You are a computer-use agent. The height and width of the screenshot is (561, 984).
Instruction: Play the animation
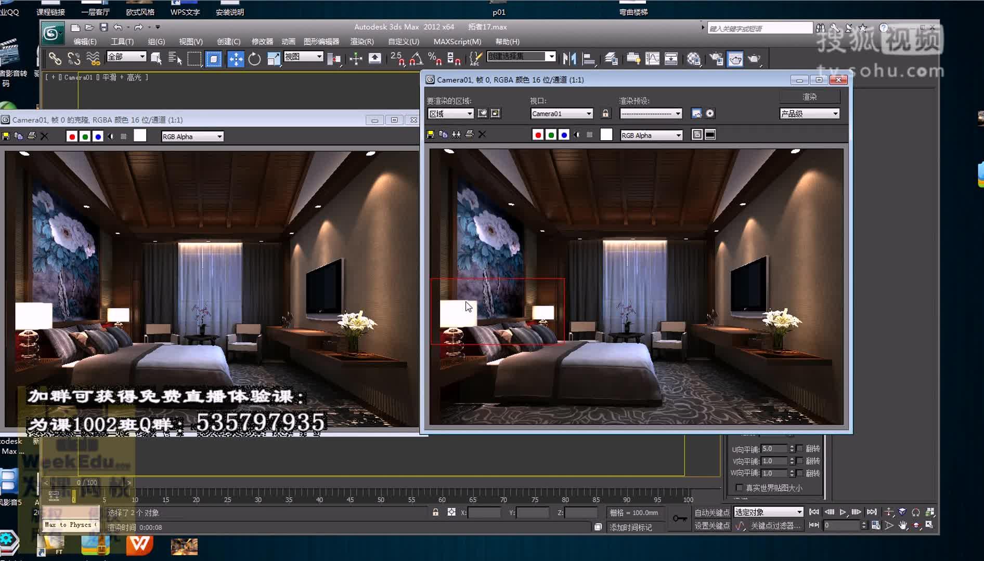(843, 512)
